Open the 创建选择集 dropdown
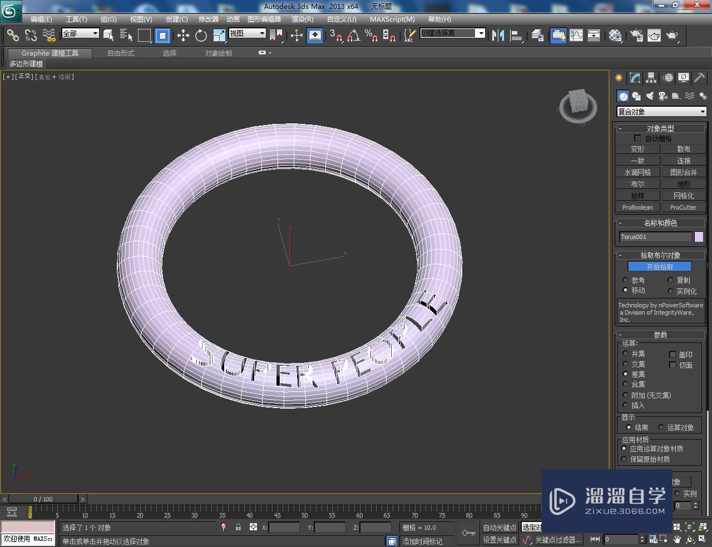The width and height of the screenshot is (712, 547). click(x=452, y=33)
